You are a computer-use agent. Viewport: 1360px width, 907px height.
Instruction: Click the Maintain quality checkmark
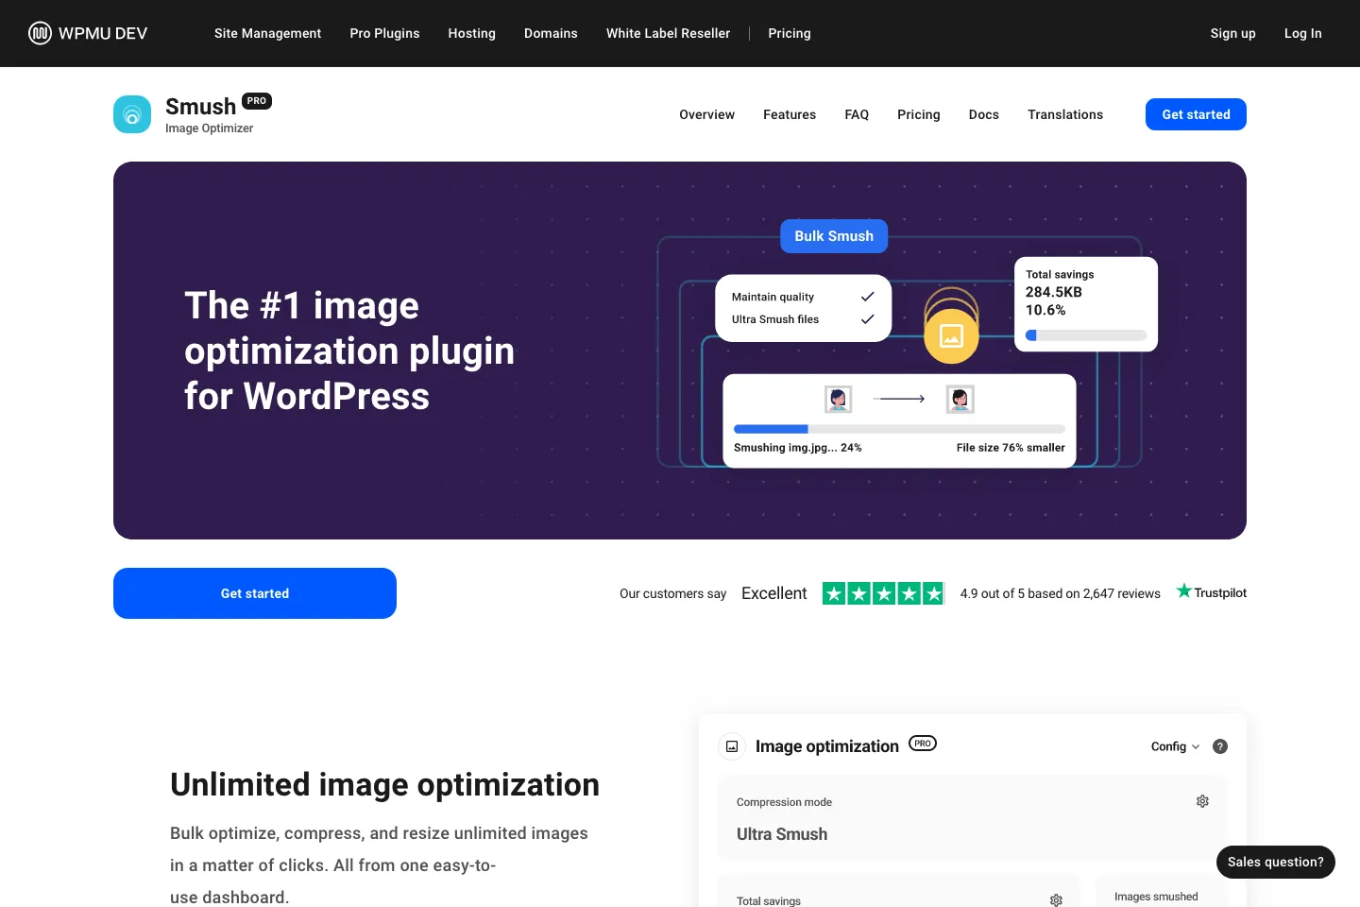[x=867, y=297]
